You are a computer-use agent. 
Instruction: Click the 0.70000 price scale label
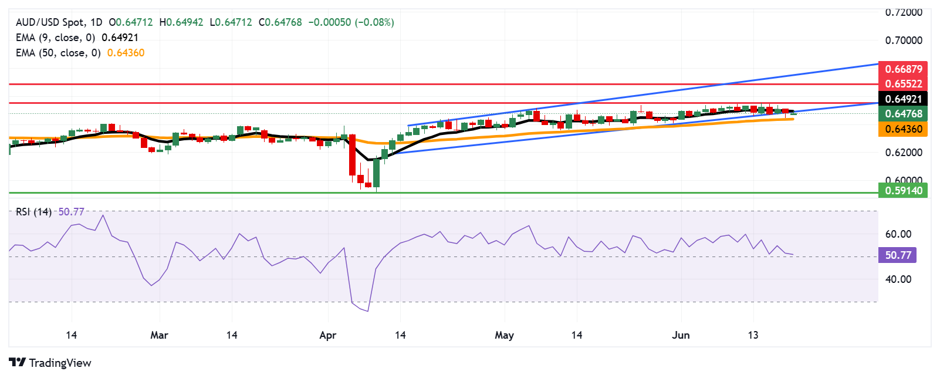[x=904, y=41]
